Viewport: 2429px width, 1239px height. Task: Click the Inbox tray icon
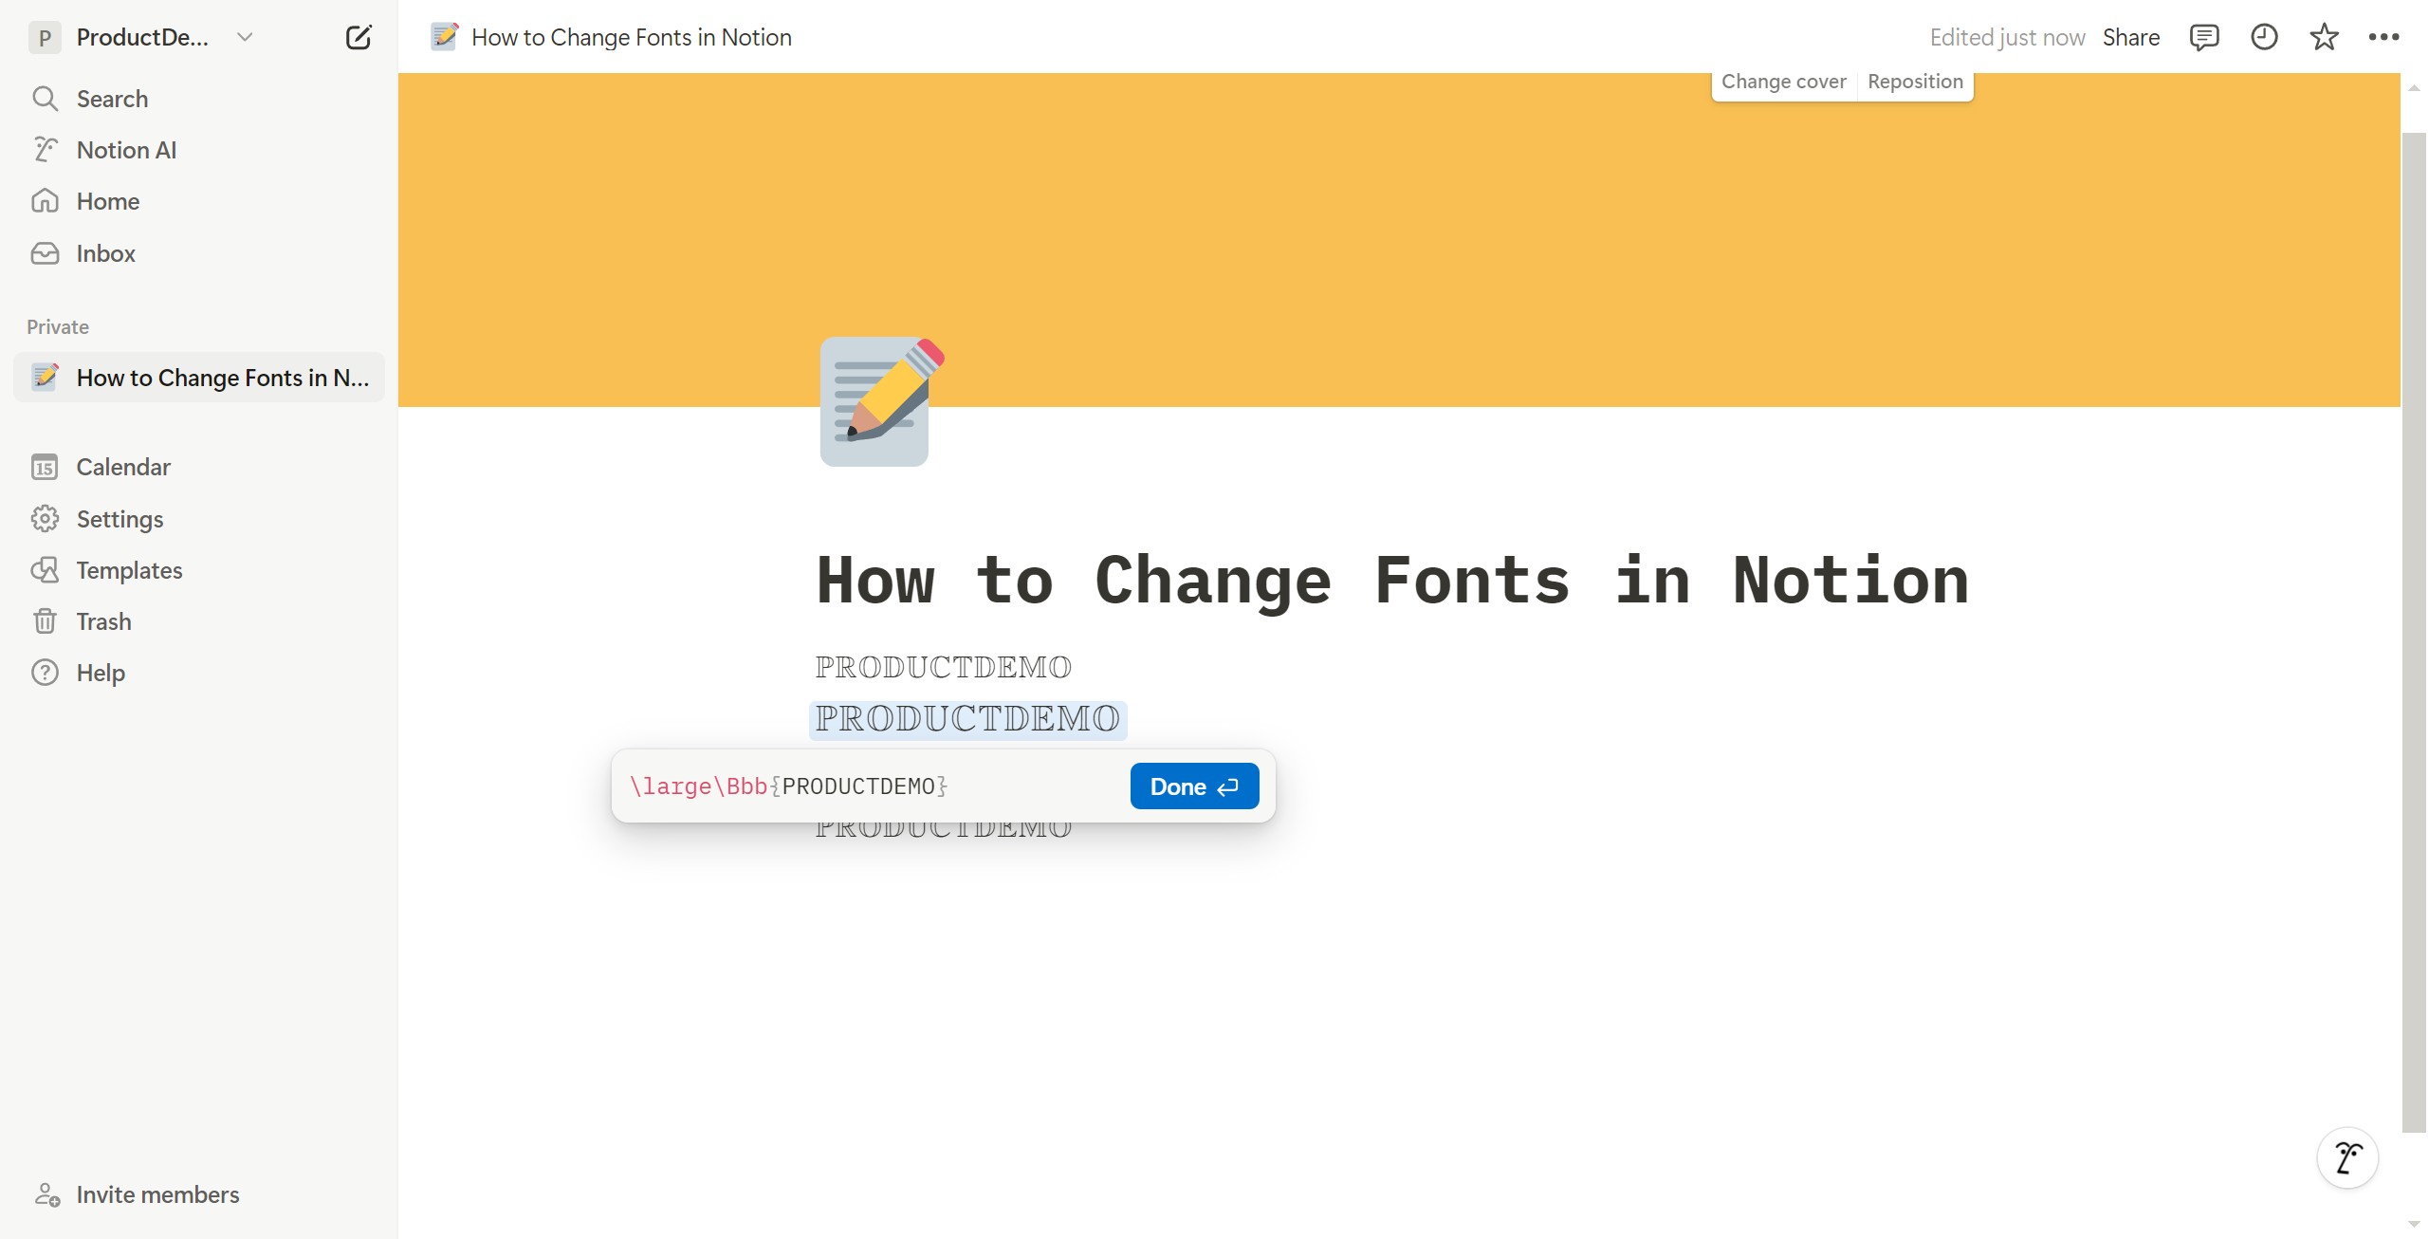coord(45,253)
